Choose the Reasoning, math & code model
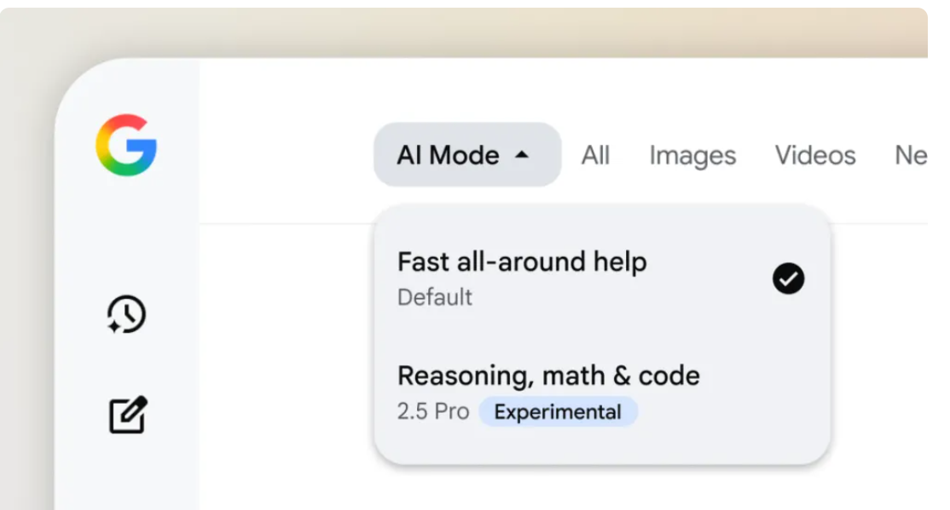 coord(601,392)
